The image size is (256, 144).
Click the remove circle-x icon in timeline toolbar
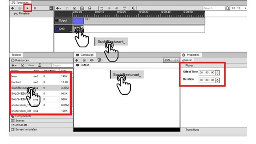pos(74,8)
